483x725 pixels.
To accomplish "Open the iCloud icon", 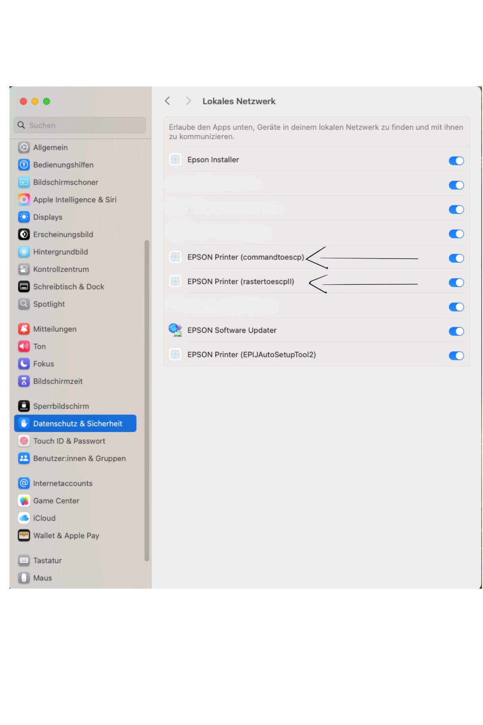I will tap(24, 518).
